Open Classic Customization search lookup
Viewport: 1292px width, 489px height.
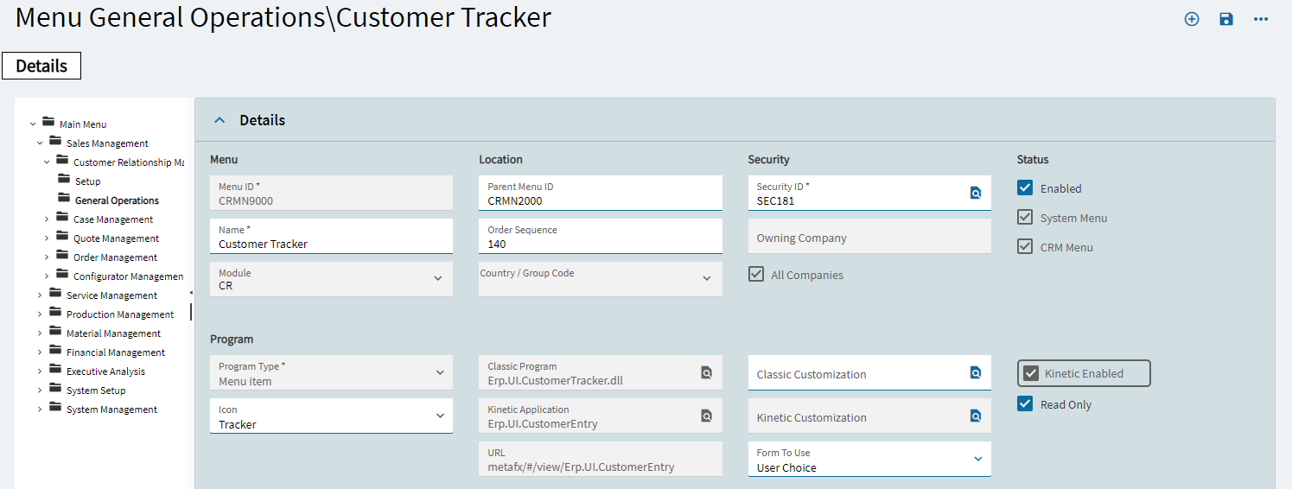coord(976,372)
